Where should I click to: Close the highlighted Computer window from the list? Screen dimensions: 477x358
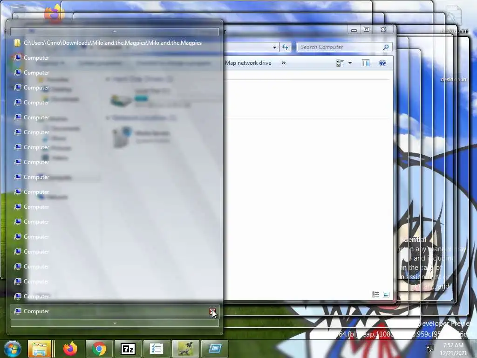(x=212, y=311)
